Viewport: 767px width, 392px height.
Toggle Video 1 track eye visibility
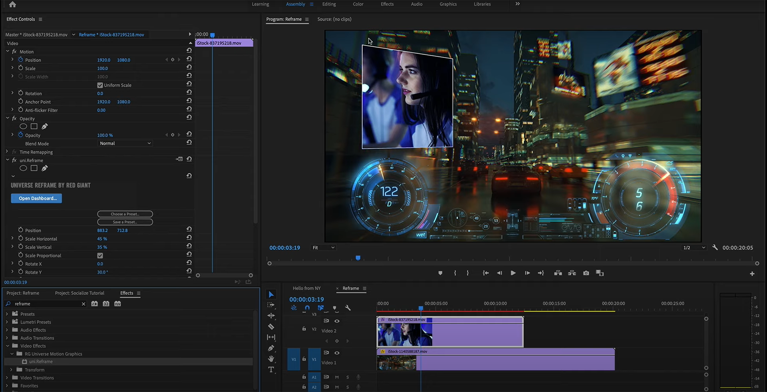[337, 353]
